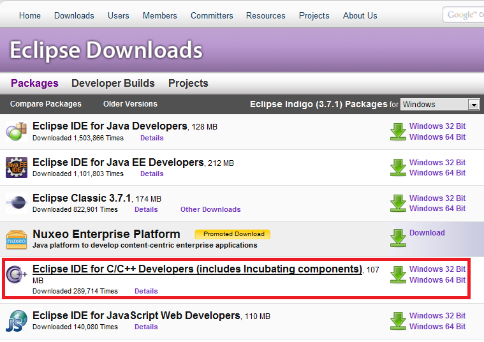
Task: Open Other Downloads link for Eclipse Classic
Action: pyautogui.click(x=210, y=209)
